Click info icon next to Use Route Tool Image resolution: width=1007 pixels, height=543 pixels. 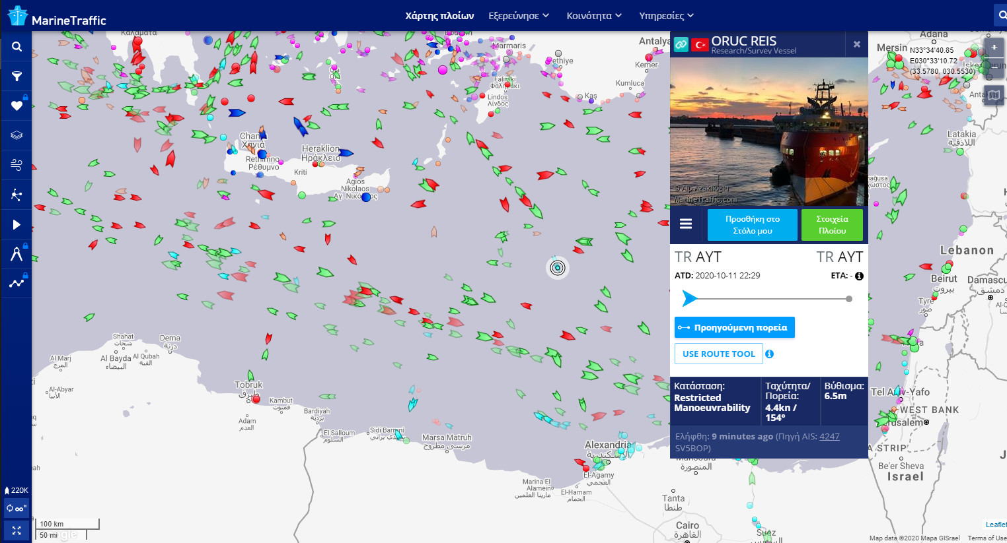click(x=769, y=354)
